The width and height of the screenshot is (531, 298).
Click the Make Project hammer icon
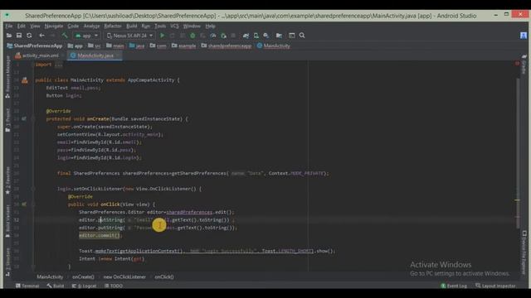point(65,36)
